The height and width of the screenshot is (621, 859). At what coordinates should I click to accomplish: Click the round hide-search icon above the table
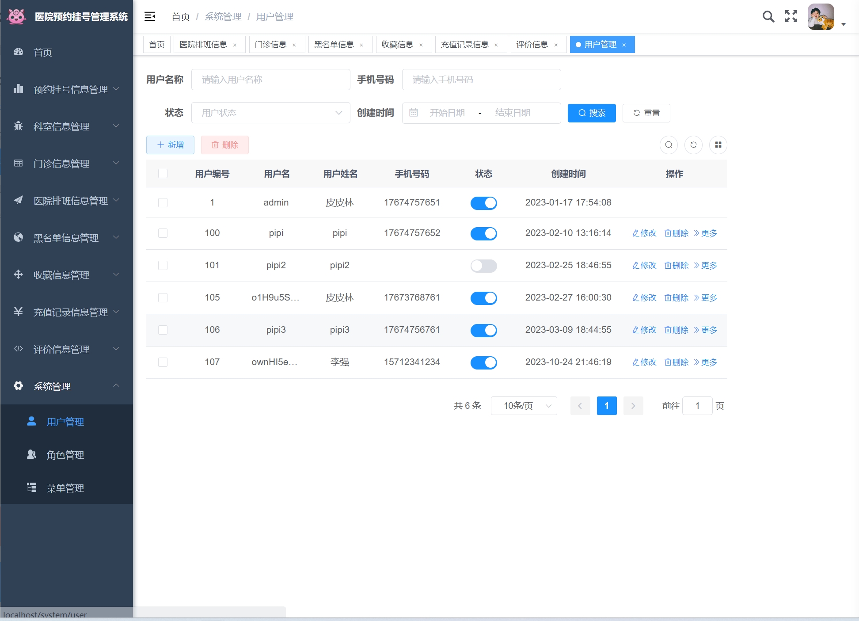pos(669,145)
